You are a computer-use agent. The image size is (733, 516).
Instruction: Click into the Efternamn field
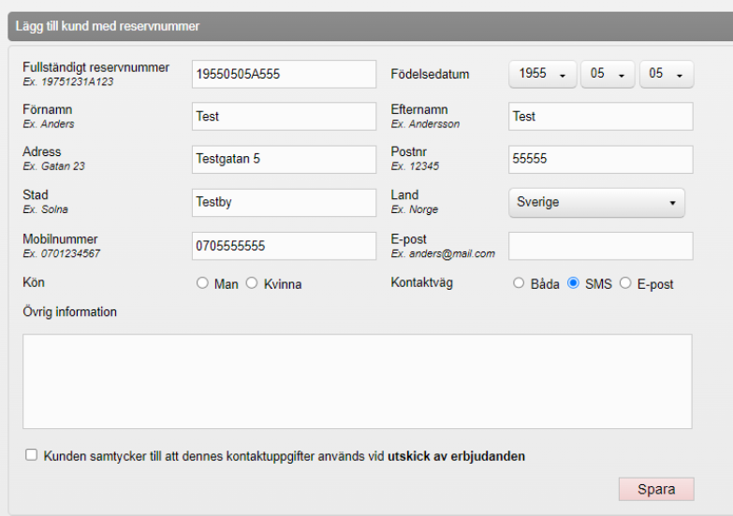(600, 117)
